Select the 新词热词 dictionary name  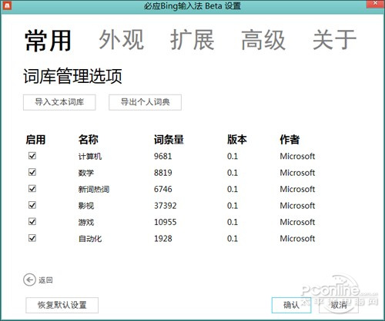94,190
